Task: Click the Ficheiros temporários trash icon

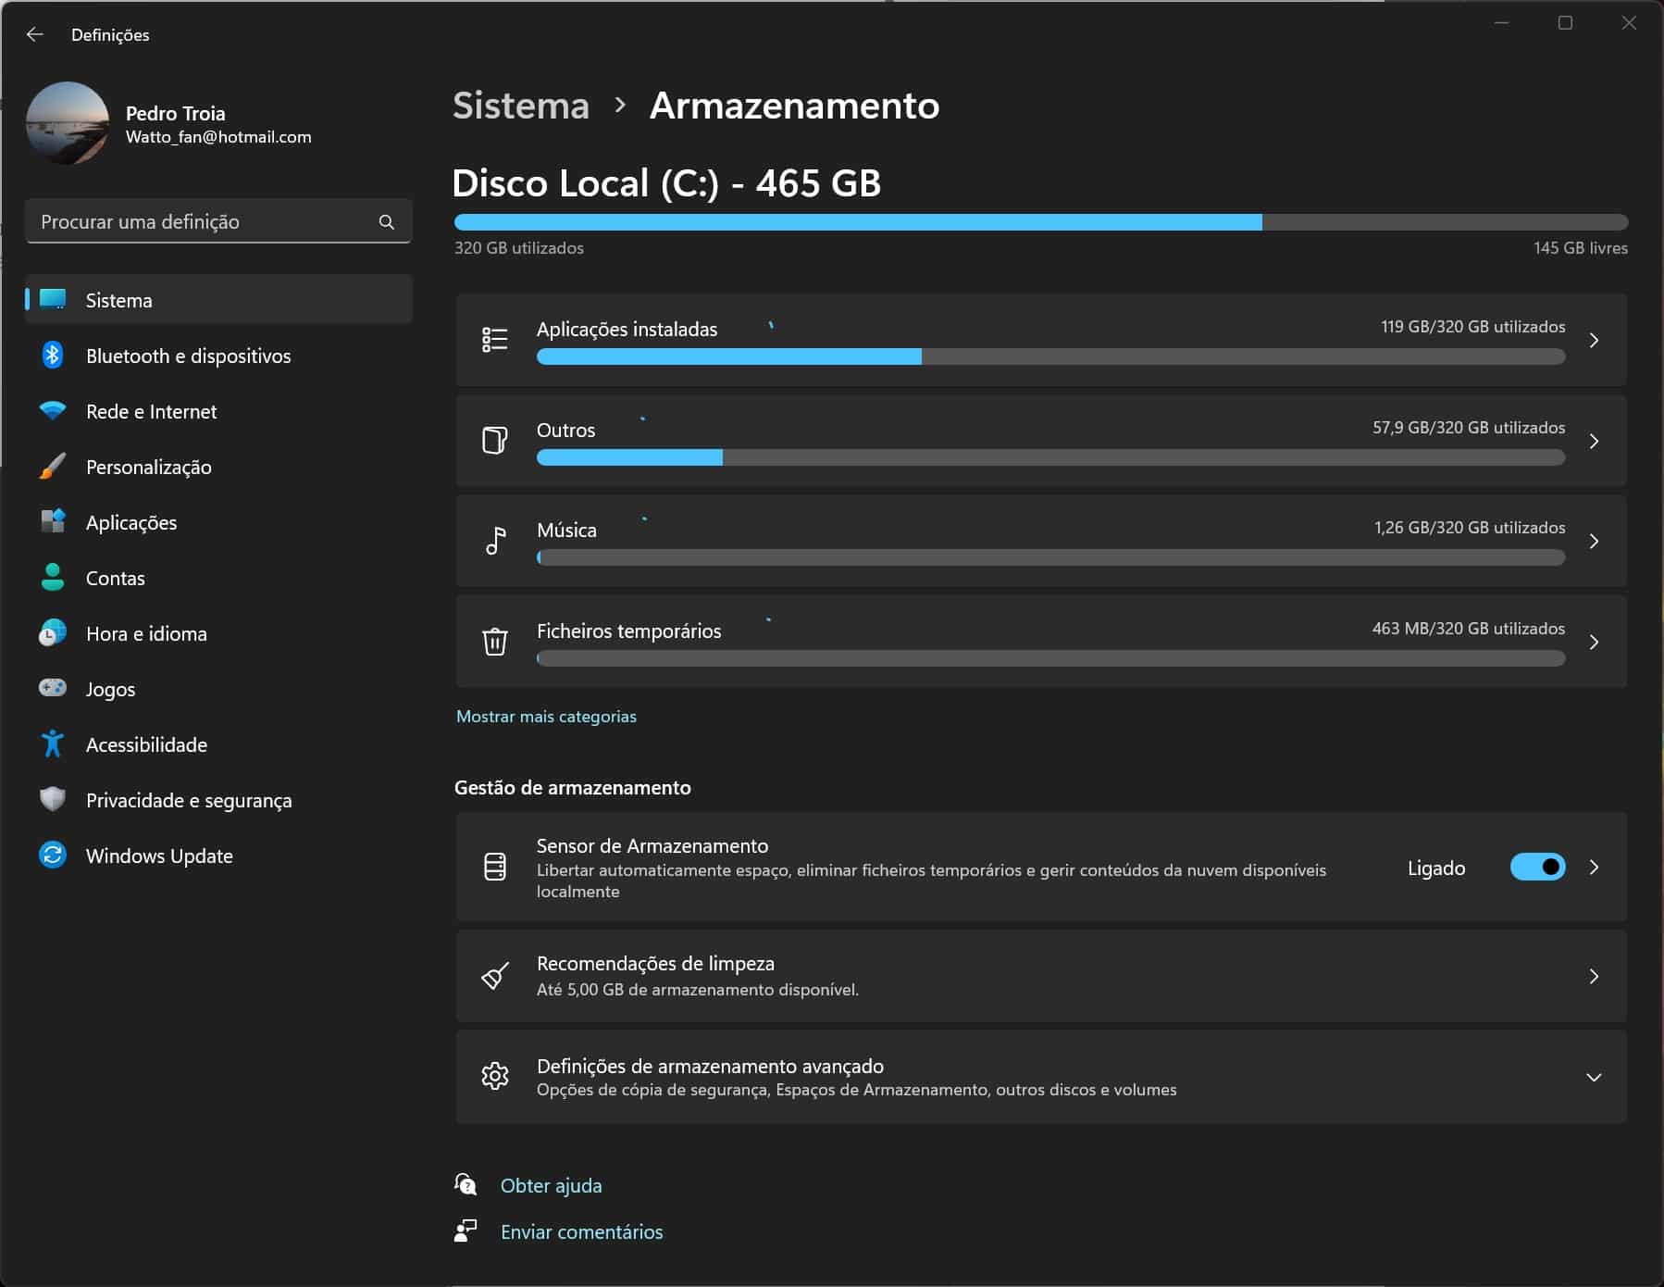Action: (x=495, y=642)
